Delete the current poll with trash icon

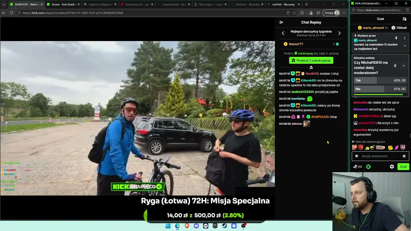pyautogui.click(x=395, y=66)
